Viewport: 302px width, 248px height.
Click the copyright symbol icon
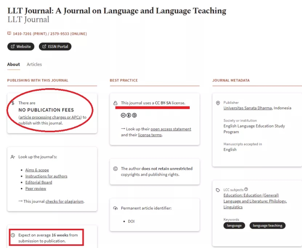[115, 169]
